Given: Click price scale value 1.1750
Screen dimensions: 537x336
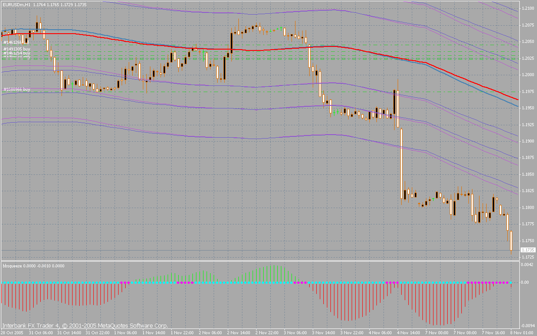Looking at the screenshot, I should pyautogui.click(x=528, y=241).
